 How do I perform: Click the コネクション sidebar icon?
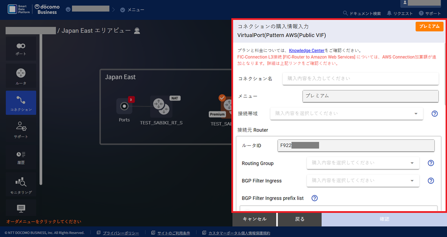[21, 103]
